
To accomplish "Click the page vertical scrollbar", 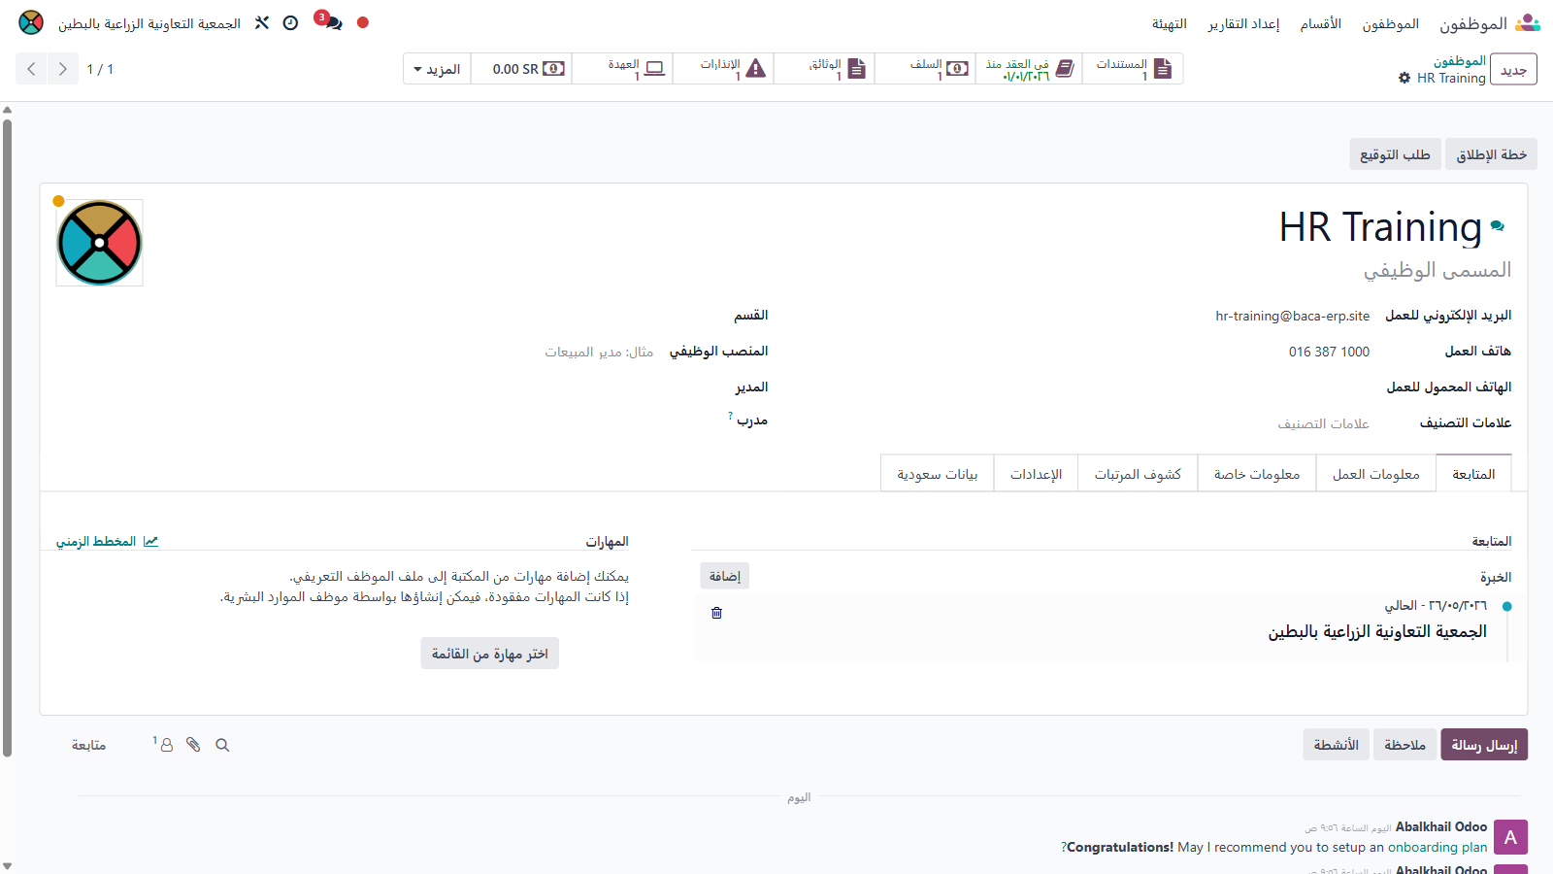I will pos(8,437).
